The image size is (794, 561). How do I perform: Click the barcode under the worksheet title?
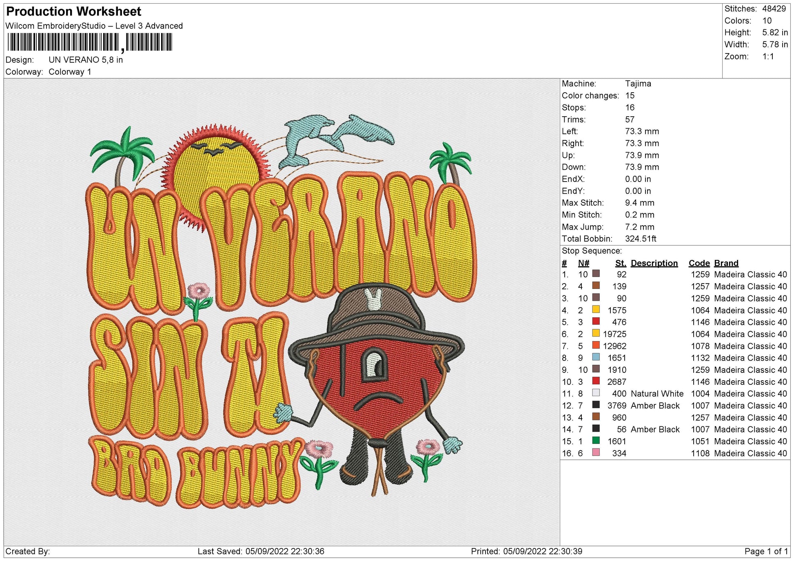tap(90, 42)
